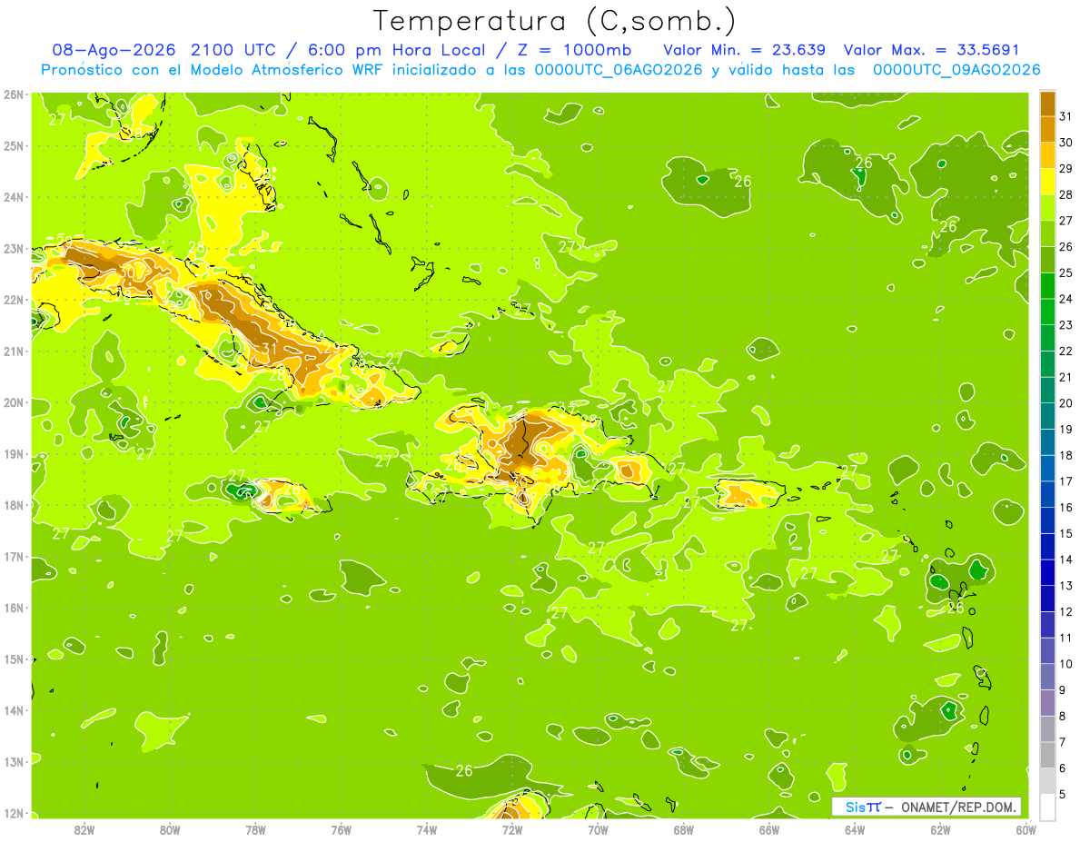Click the 24N latitude axis label
Screen dimensions: 1090x842
(14, 197)
